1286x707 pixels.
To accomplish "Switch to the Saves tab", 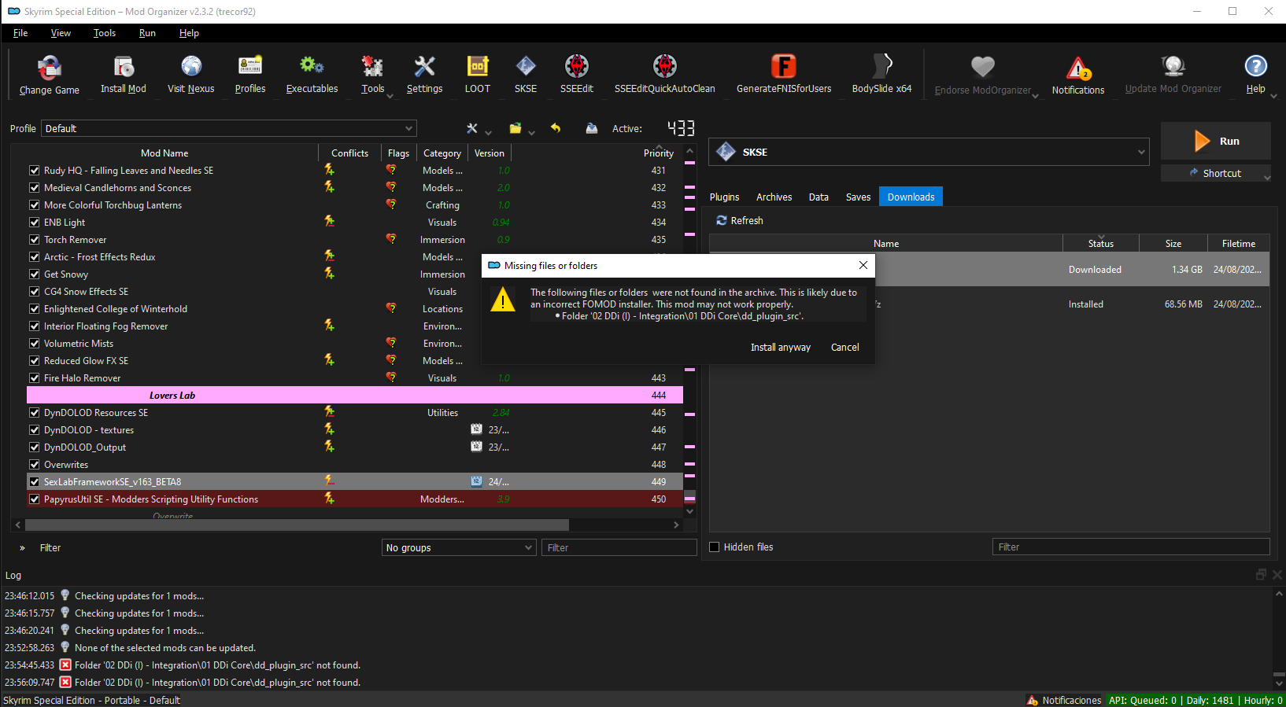I will tap(858, 197).
